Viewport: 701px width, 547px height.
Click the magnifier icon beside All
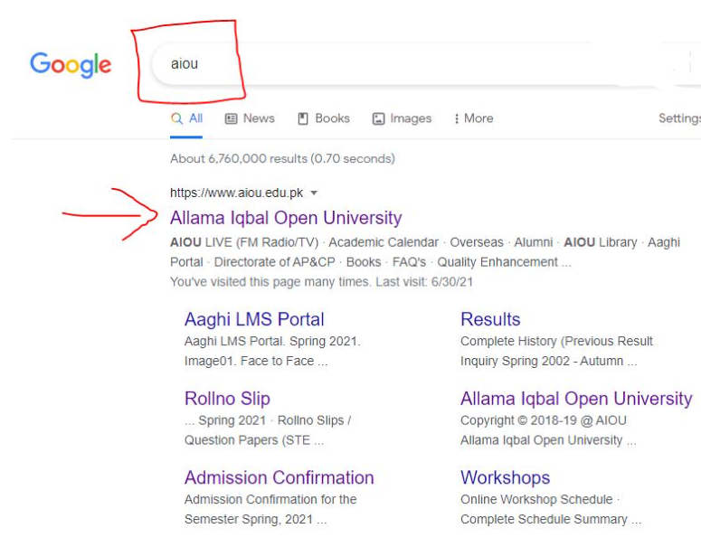(x=177, y=118)
